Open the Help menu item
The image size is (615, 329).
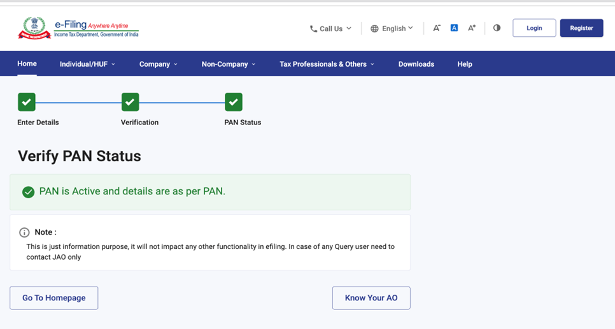pos(465,64)
